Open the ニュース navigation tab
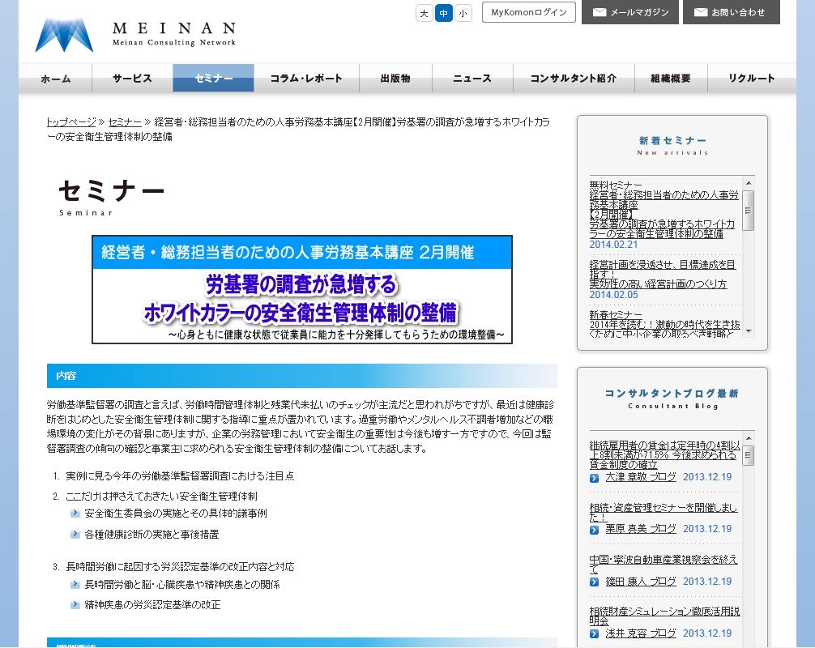 [472, 78]
